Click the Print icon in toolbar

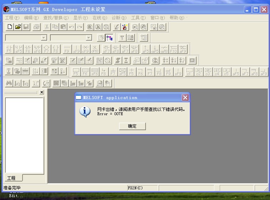36,27
